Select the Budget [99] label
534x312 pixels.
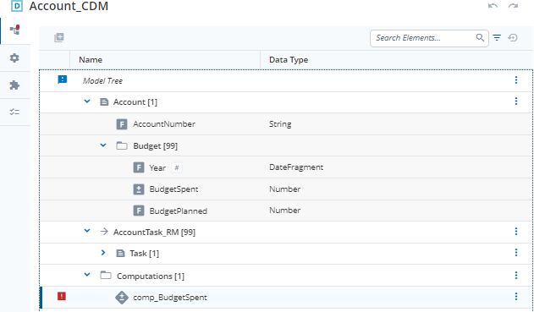pos(156,146)
